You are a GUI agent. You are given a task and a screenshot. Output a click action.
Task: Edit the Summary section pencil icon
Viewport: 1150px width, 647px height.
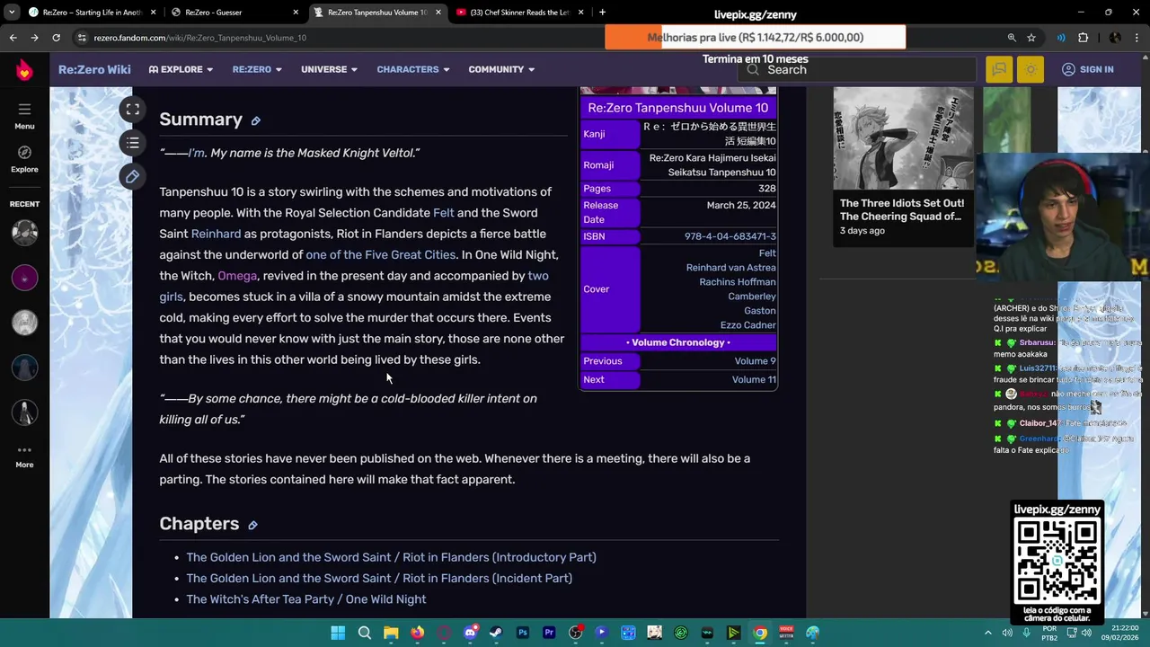click(x=255, y=121)
